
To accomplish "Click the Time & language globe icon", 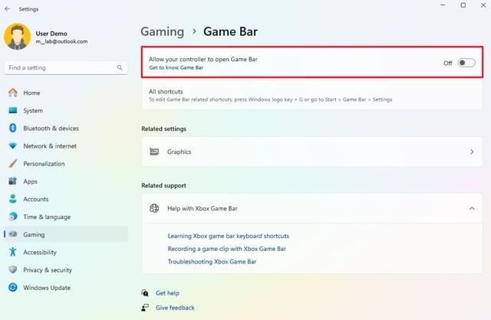I will 13,216.
